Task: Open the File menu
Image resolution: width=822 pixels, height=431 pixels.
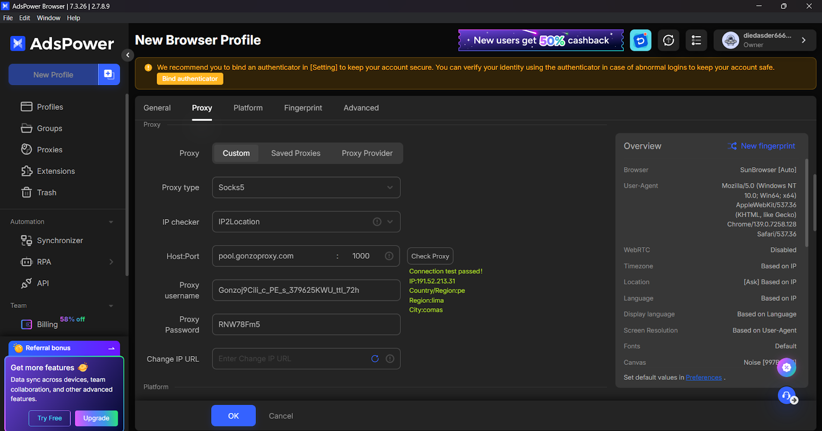Action: pos(8,18)
